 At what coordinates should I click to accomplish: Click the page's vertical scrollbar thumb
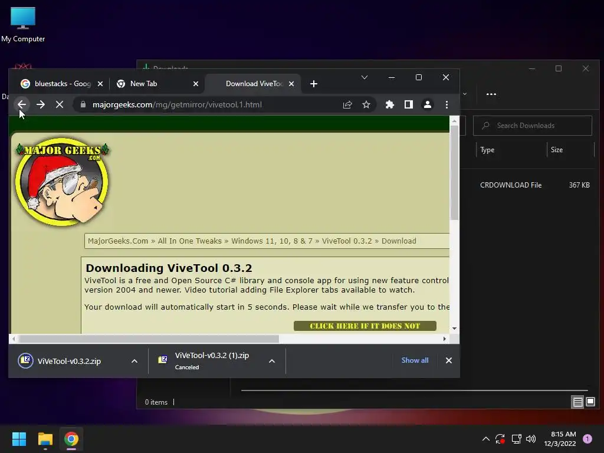point(454,172)
